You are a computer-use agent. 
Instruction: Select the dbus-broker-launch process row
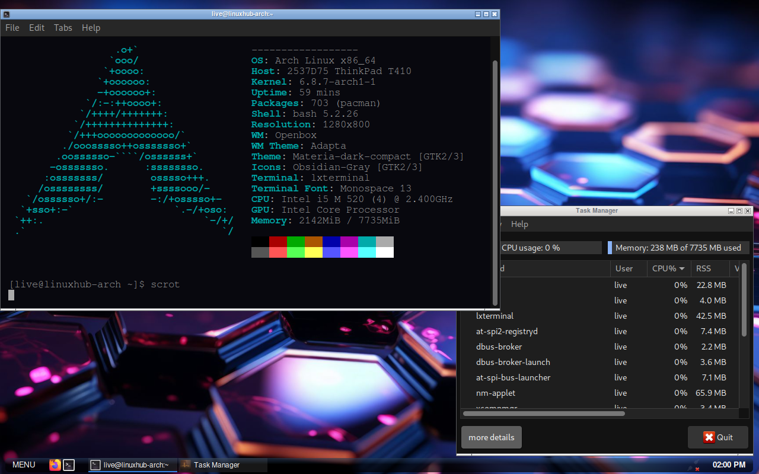click(601, 362)
